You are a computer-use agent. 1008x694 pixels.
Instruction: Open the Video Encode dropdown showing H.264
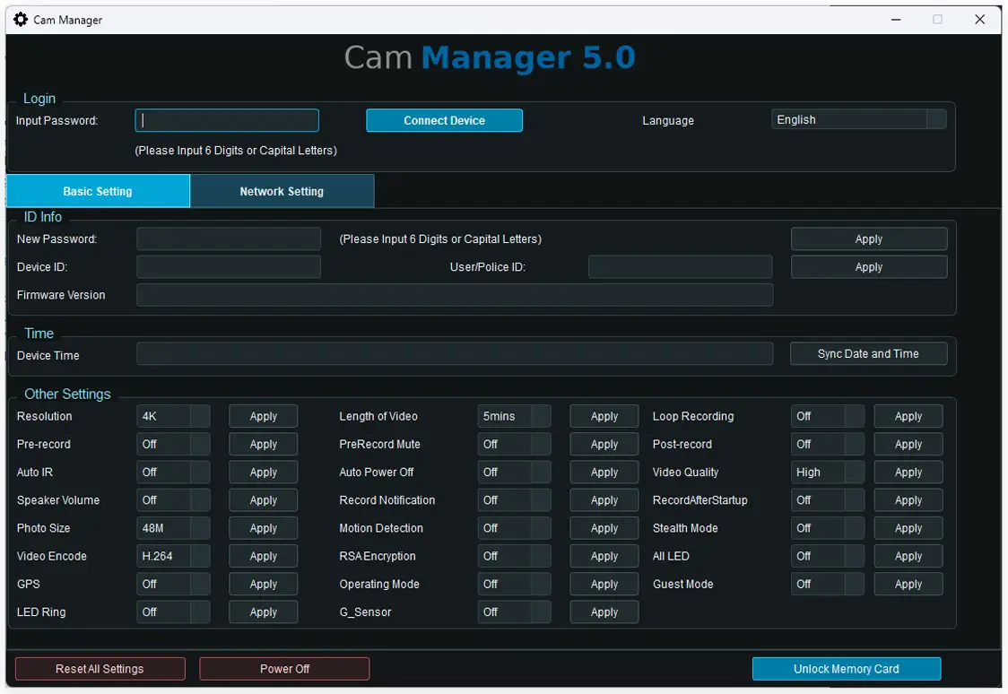pyautogui.click(x=174, y=556)
